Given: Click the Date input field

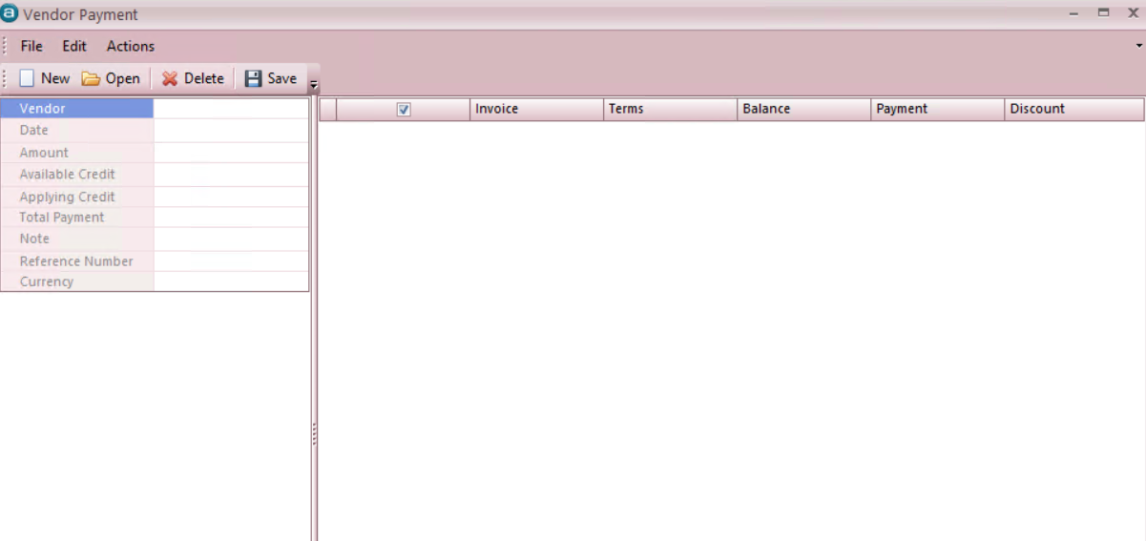Looking at the screenshot, I should [231, 131].
